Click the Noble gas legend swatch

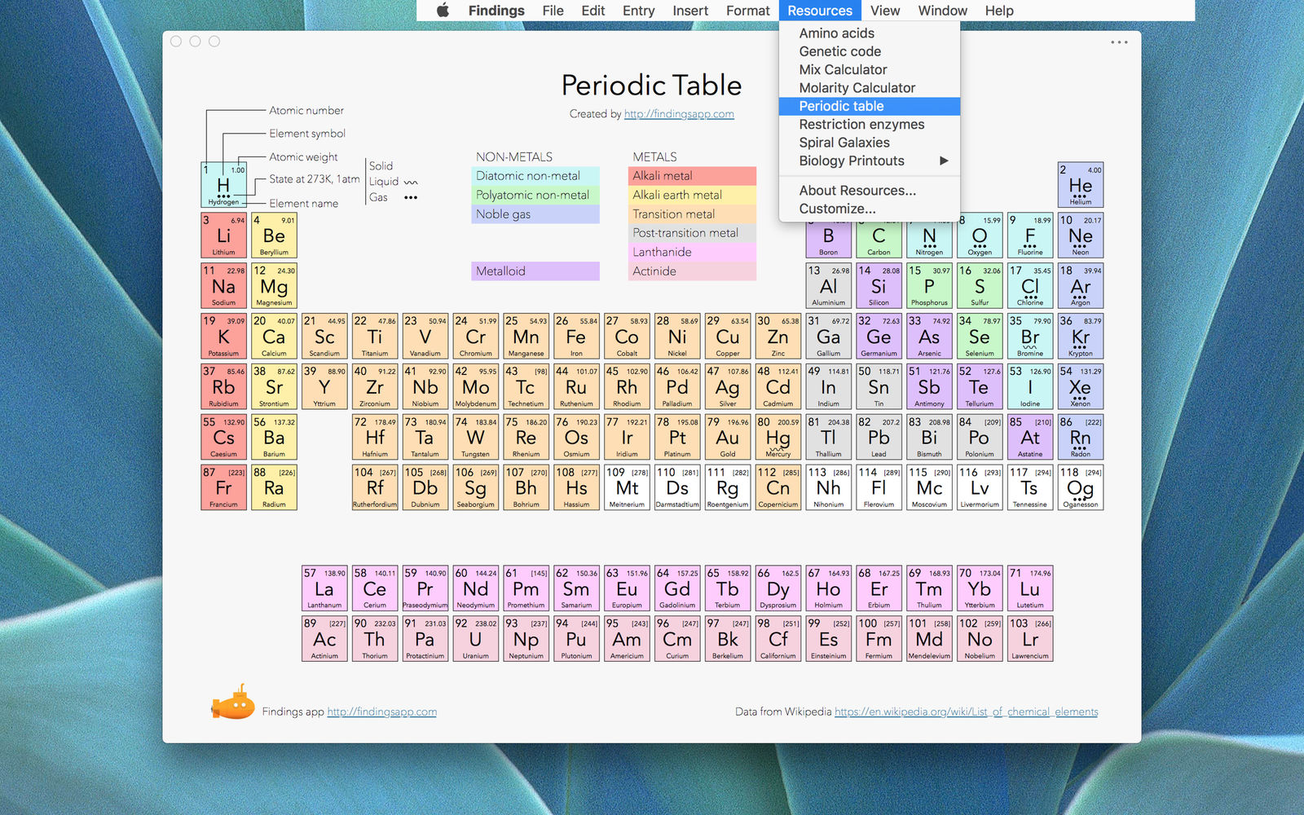pos(535,214)
